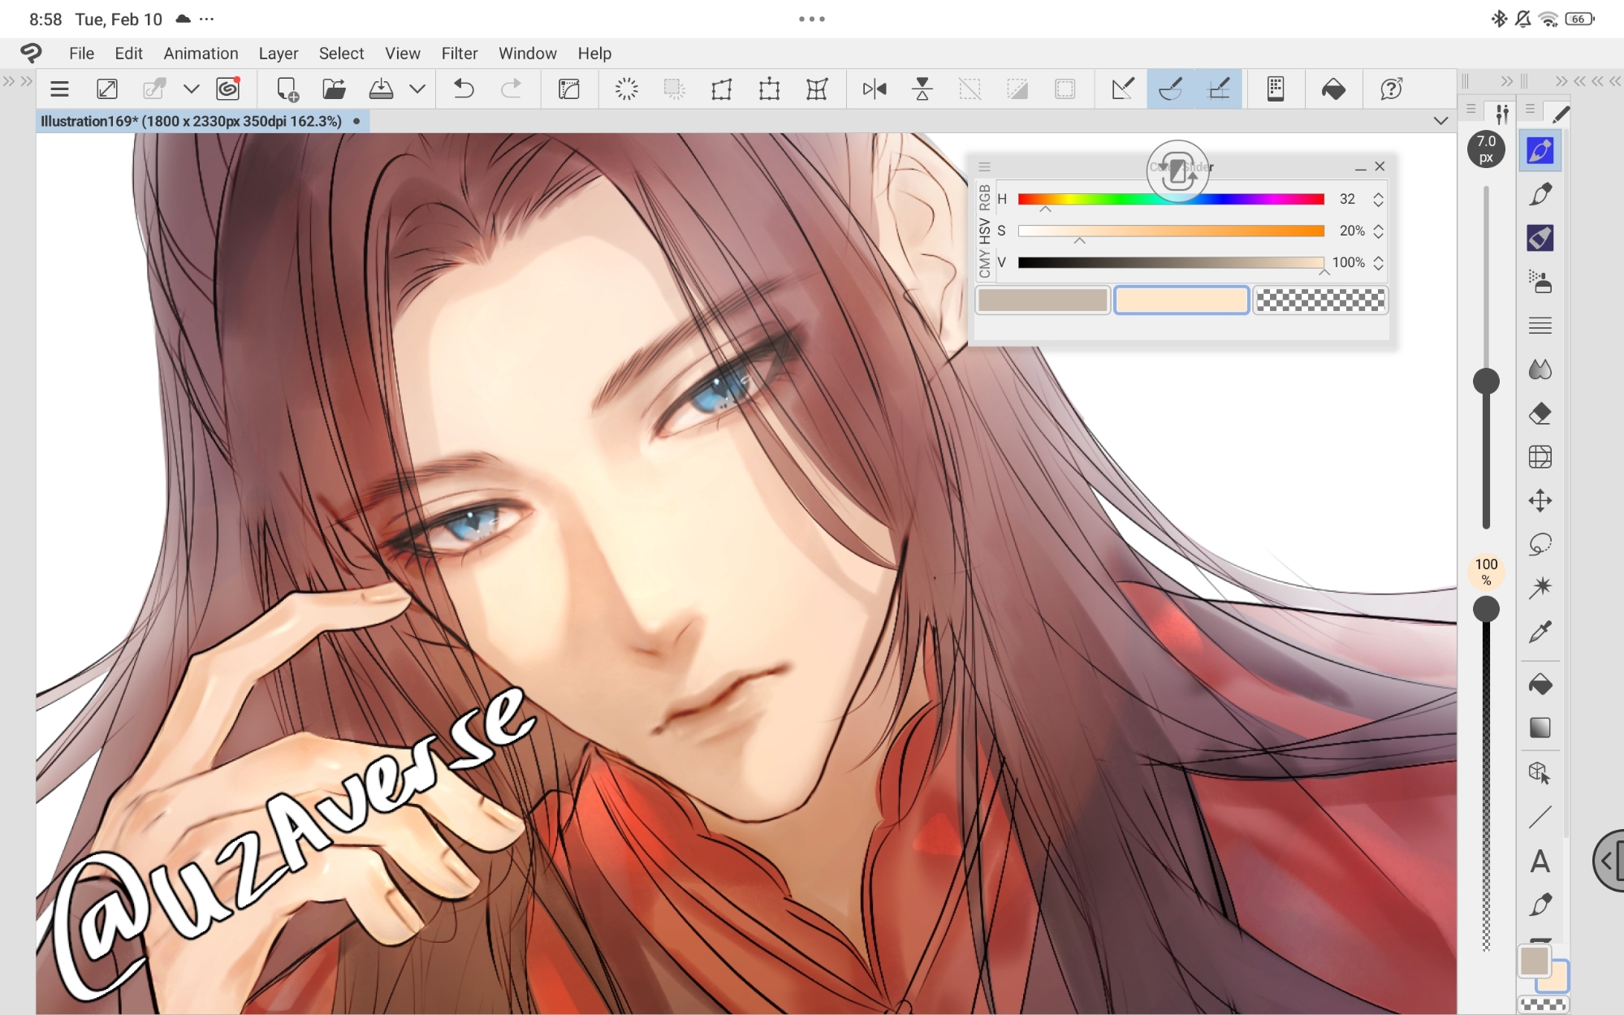Screen dimensions: 1624x1015
Task: Select the Move layer tool
Action: pos(1540,500)
